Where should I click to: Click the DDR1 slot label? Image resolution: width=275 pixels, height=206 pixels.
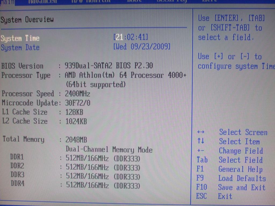click(x=17, y=157)
